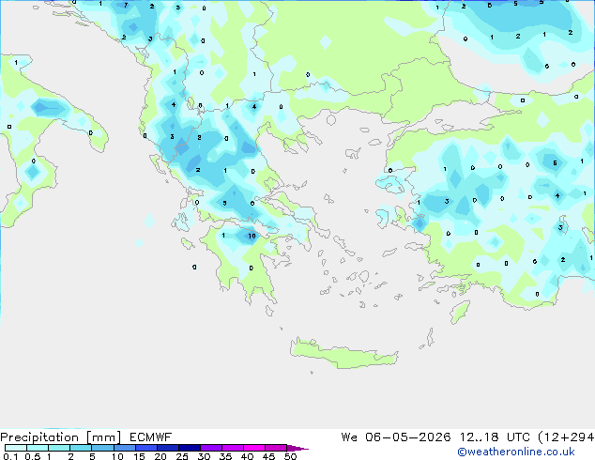This screenshot has width=595, height=460.
Task: Select the 40–45 mm magenta legend swatch
Action: pyautogui.click(x=254, y=448)
